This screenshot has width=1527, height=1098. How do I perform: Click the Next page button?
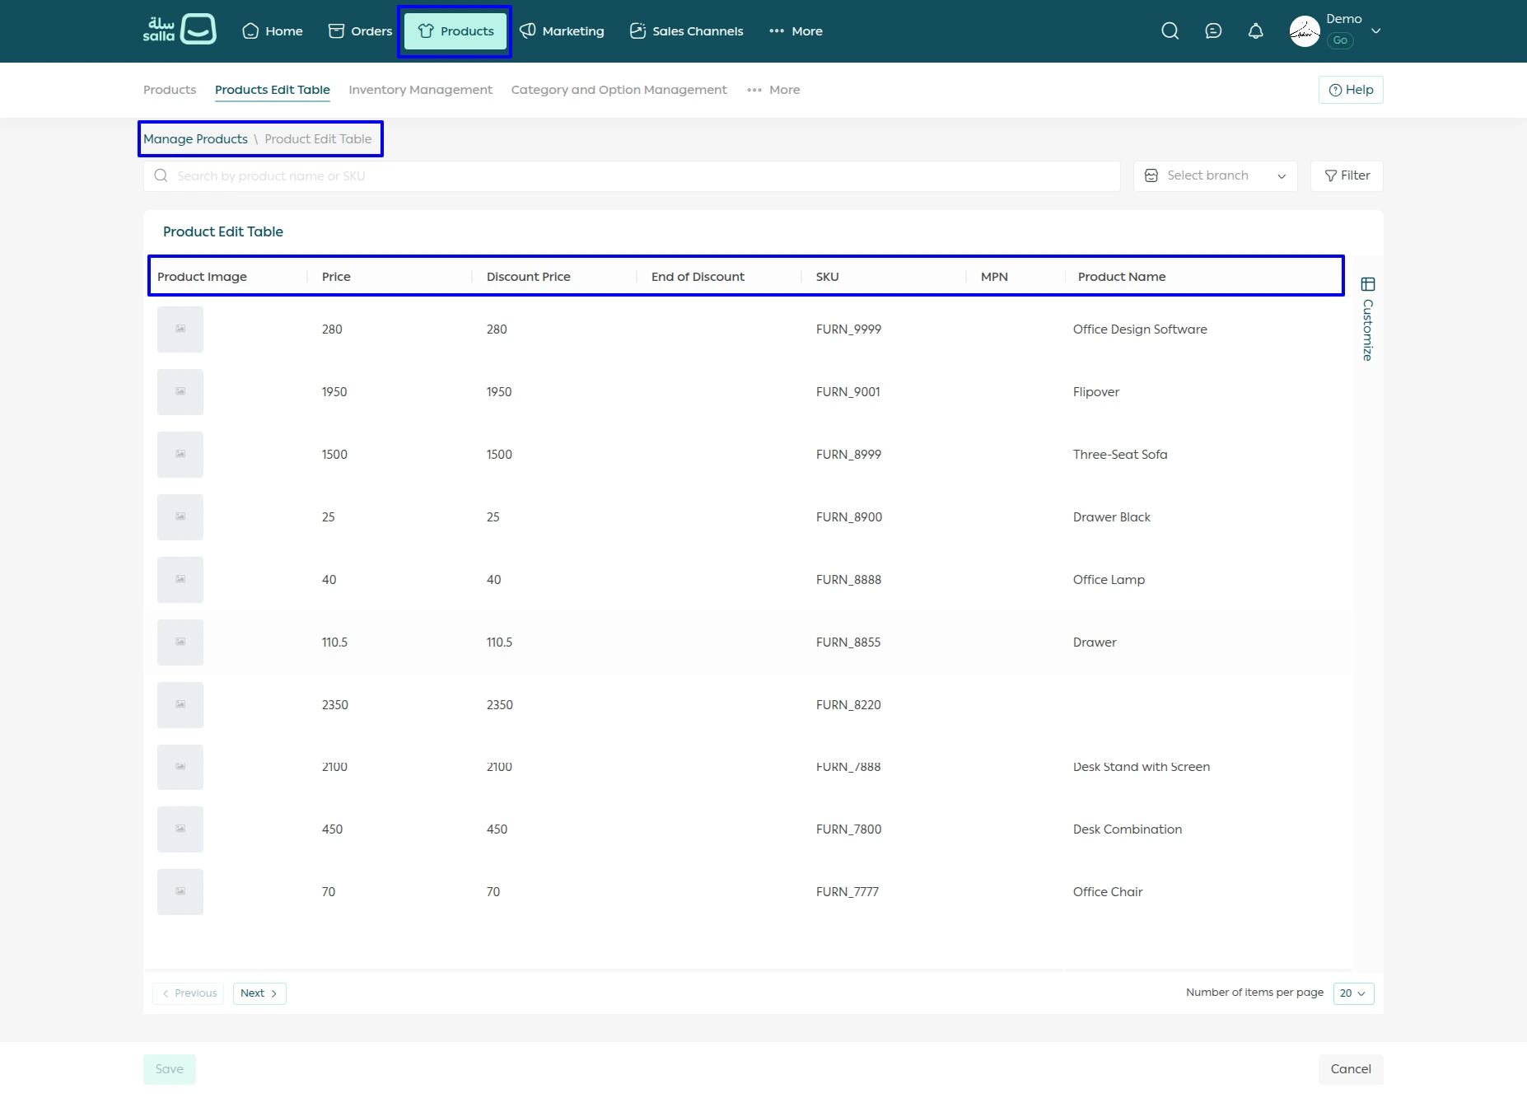tap(259, 993)
